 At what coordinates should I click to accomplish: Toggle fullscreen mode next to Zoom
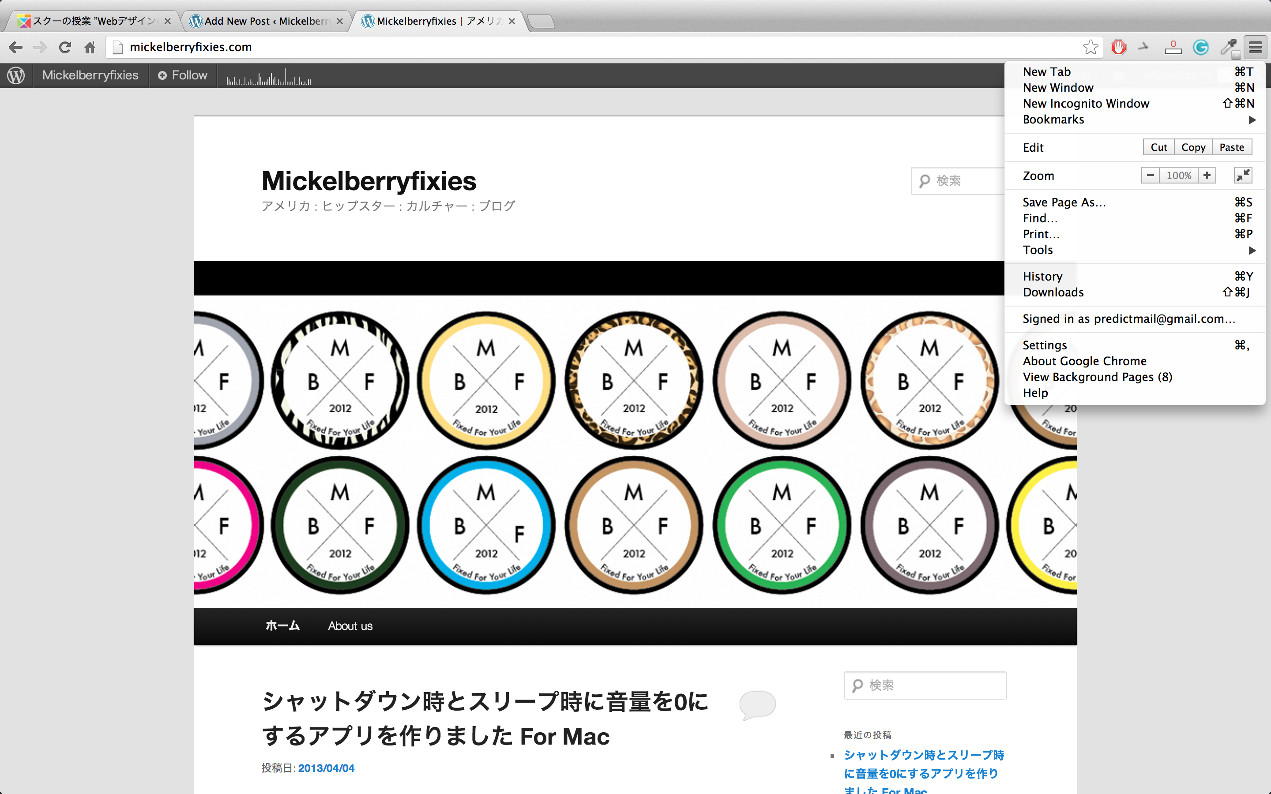coord(1243,176)
